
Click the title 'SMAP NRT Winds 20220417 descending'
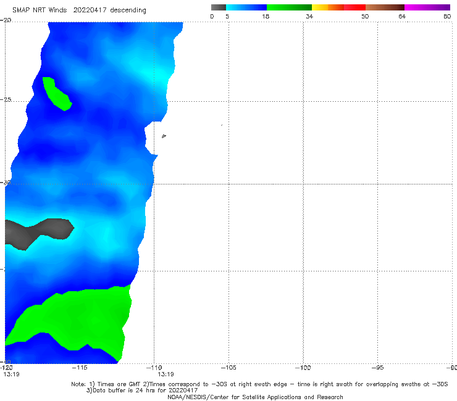coord(79,10)
